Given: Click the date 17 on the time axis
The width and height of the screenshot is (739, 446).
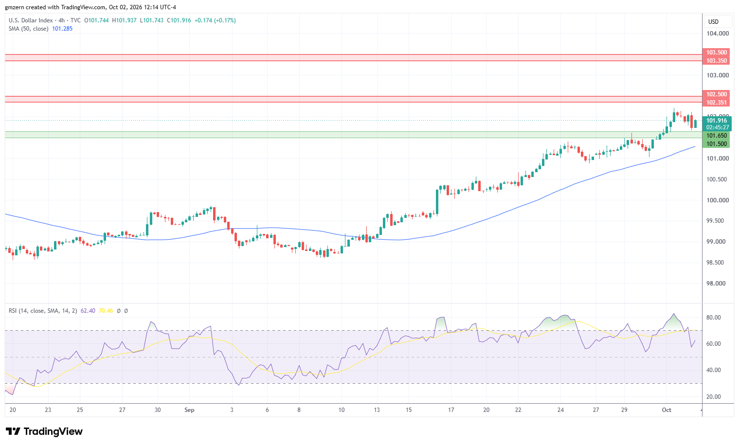Looking at the screenshot, I should (x=451, y=410).
